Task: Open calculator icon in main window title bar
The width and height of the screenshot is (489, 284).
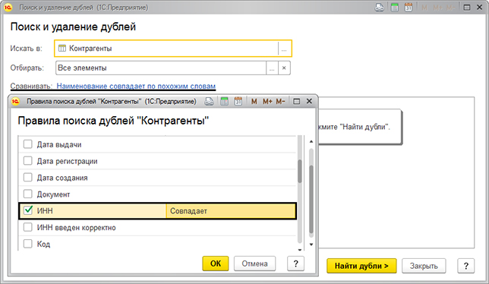Action: [395, 7]
